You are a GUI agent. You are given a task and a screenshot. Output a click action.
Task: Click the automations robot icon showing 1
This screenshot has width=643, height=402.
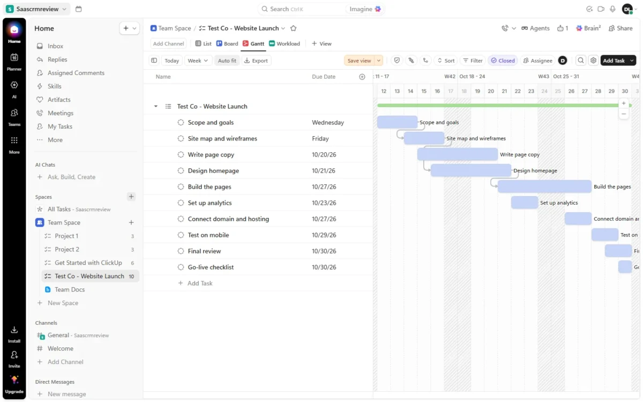[563, 28]
